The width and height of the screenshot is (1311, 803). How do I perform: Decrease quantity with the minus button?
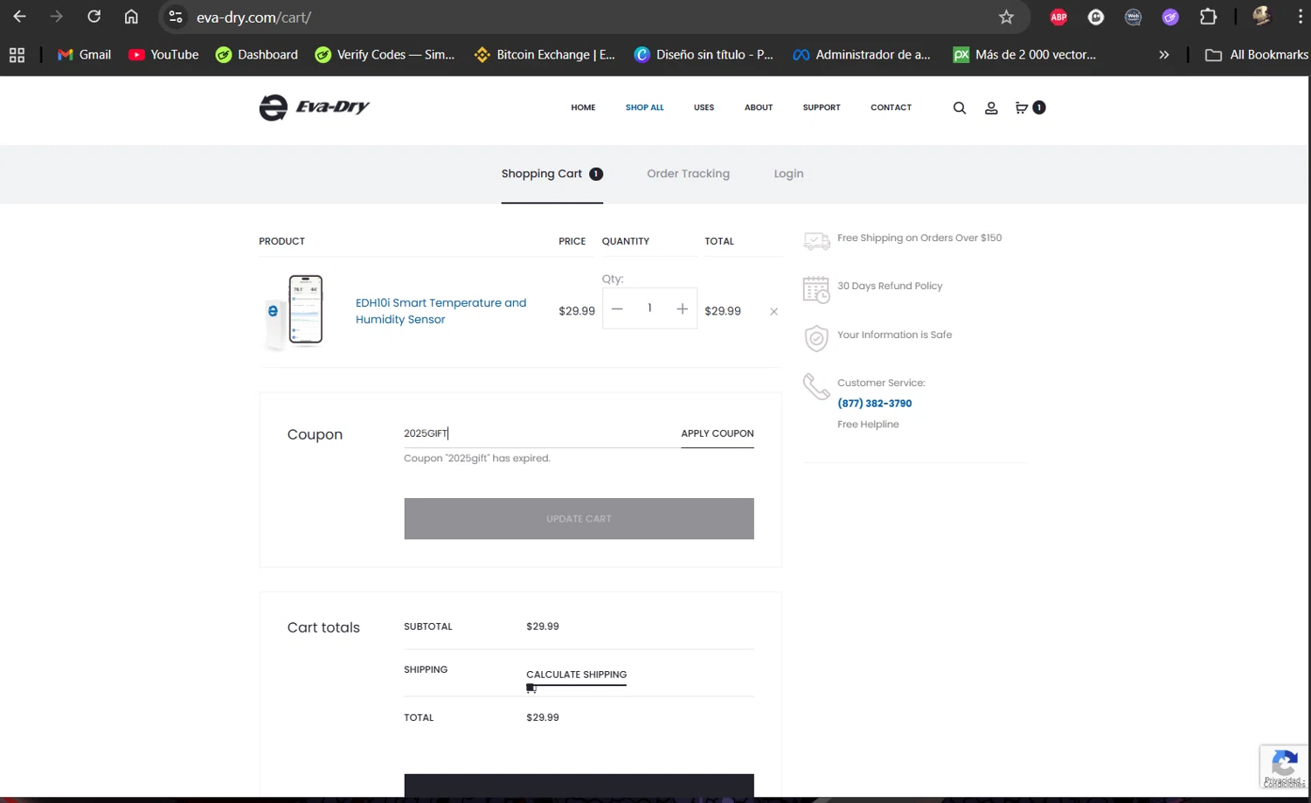[617, 308]
